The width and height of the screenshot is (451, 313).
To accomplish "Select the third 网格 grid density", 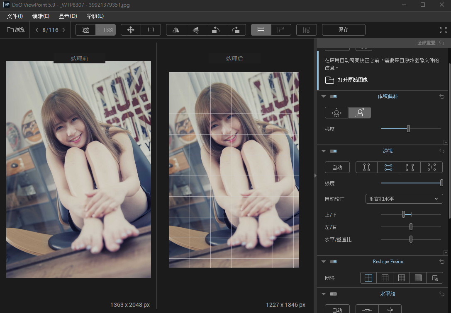I will pyautogui.click(x=402, y=278).
